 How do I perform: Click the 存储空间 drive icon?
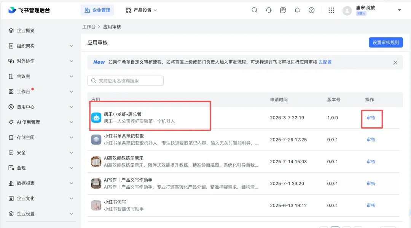coord(11,137)
